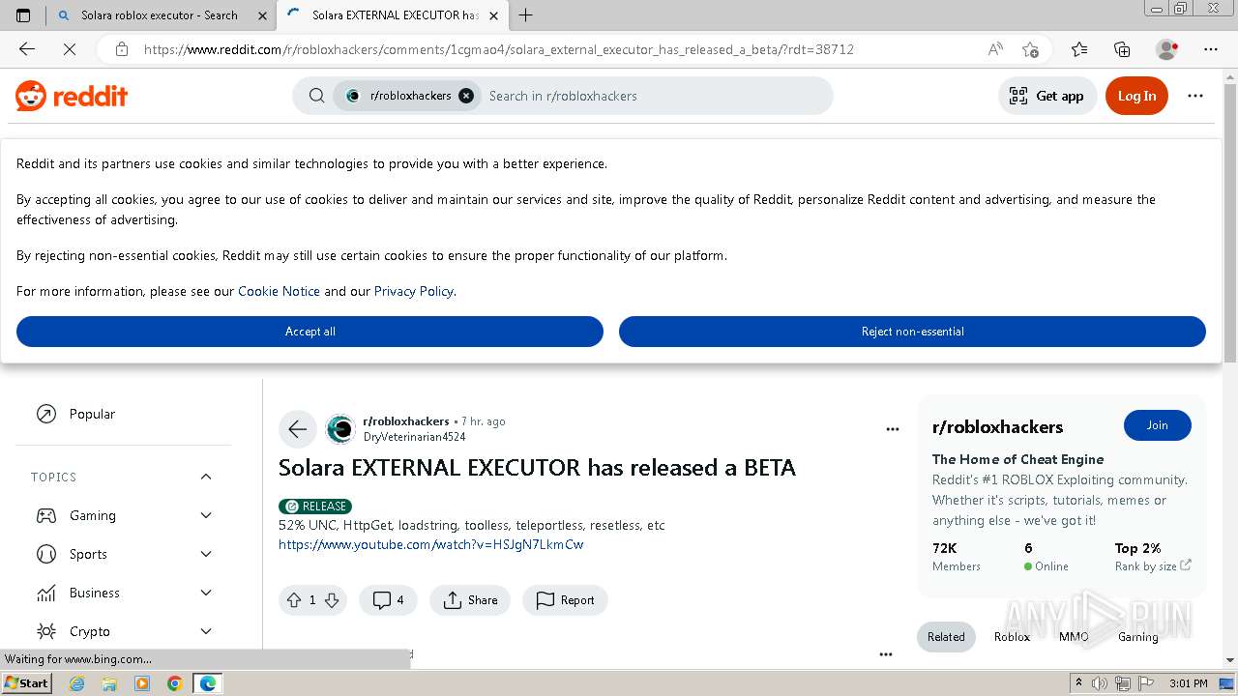Select the Gaming tab in sidebar
This screenshot has width=1238, height=696.
(x=1137, y=637)
